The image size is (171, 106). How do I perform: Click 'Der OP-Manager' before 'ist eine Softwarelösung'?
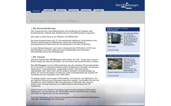pos(38,65)
